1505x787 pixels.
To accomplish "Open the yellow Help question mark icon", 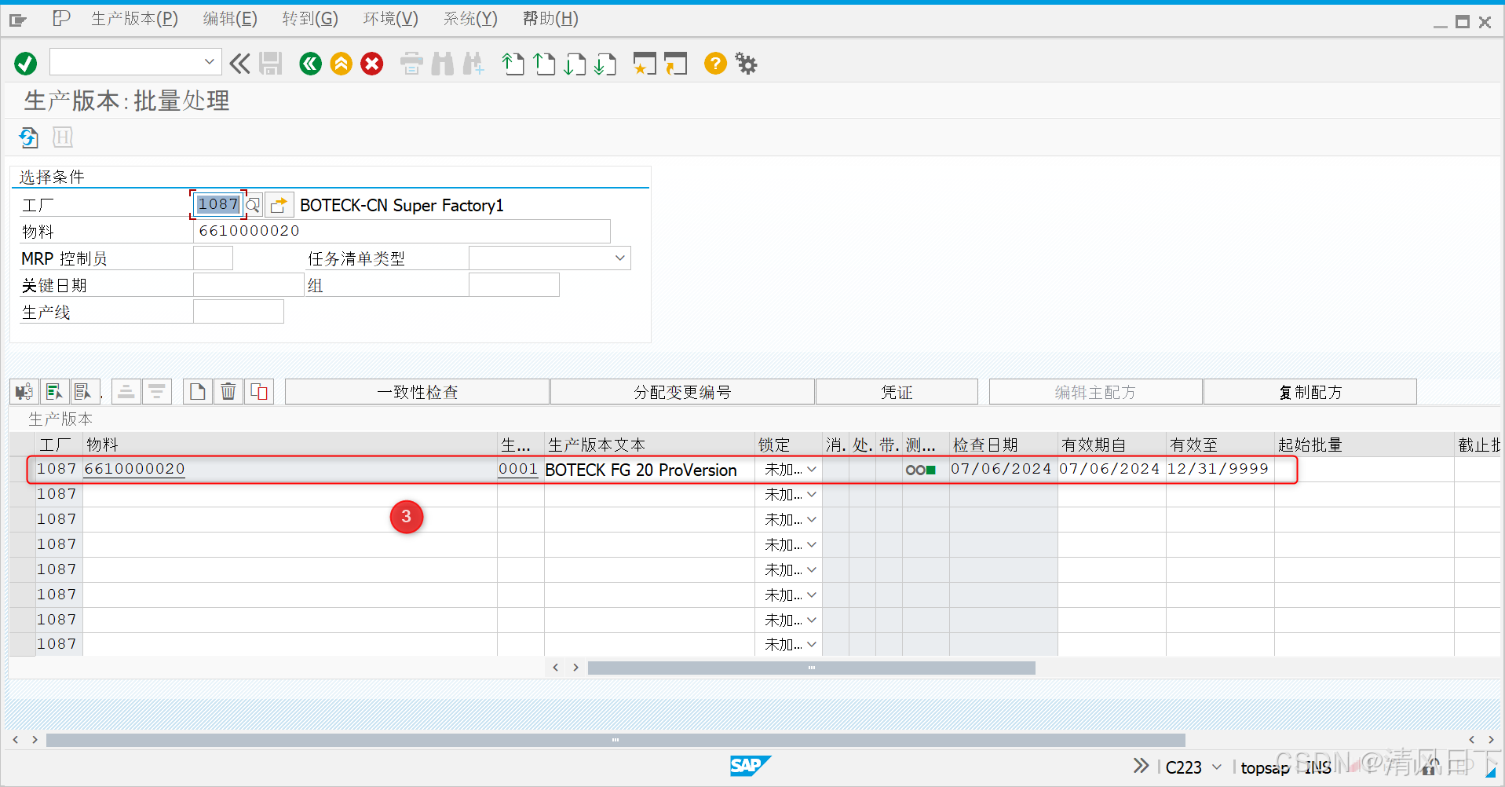I will (715, 64).
